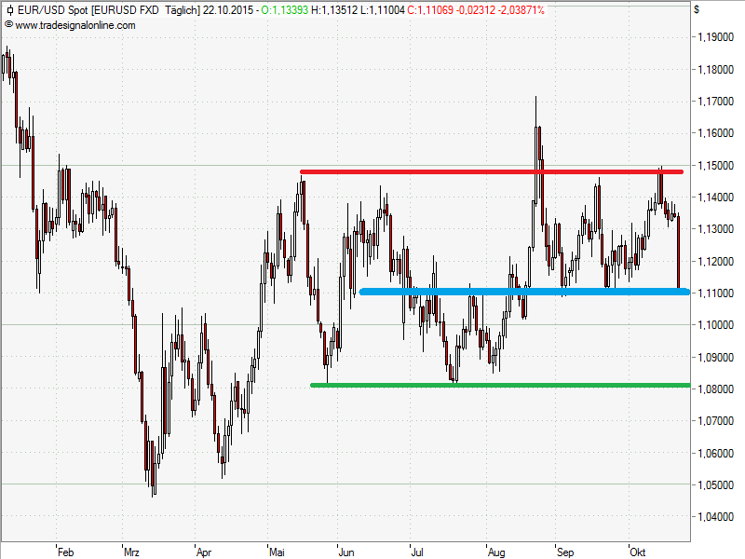Click the Feb label on time axis
Image resolution: width=745 pixels, height=559 pixels.
coord(65,552)
